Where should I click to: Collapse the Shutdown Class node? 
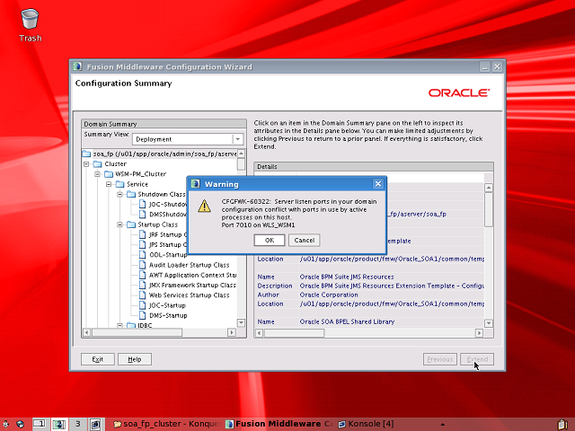click(x=119, y=194)
